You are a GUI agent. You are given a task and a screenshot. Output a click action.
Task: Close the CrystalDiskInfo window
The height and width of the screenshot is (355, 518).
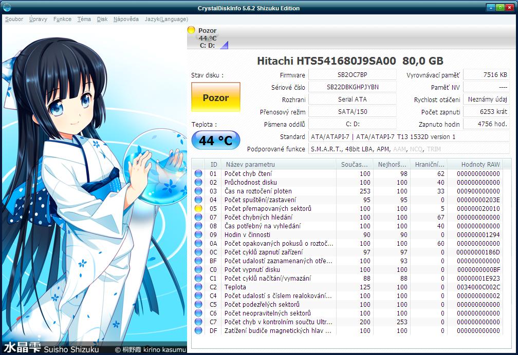510,7
